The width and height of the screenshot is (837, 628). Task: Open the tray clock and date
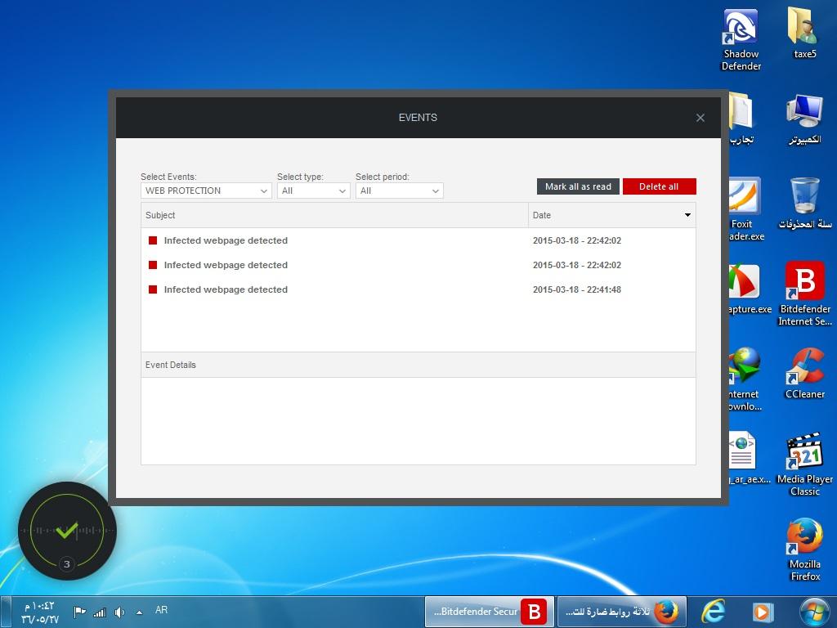[41, 612]
